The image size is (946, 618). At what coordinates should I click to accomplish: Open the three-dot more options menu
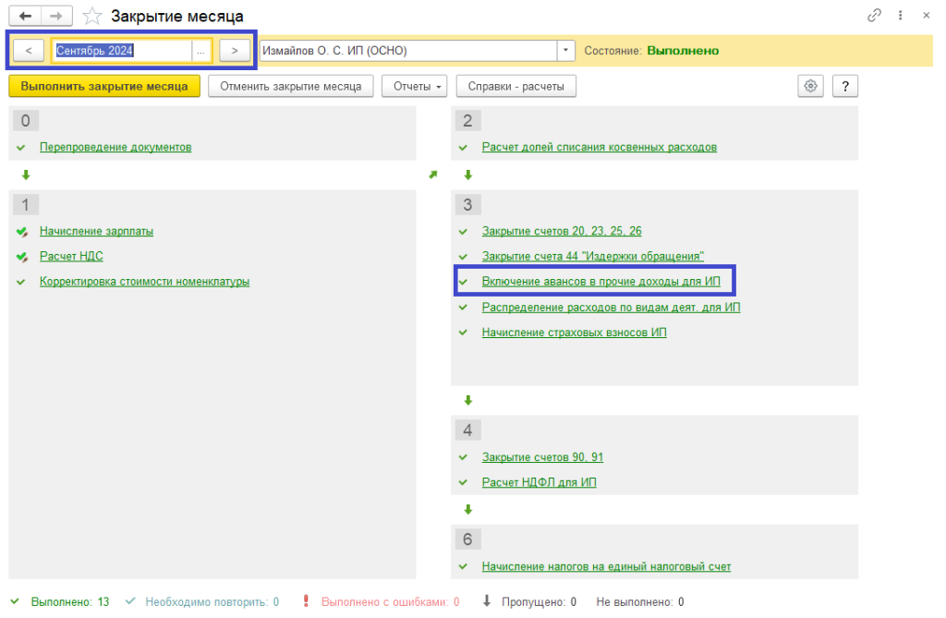tap(900, 16)
